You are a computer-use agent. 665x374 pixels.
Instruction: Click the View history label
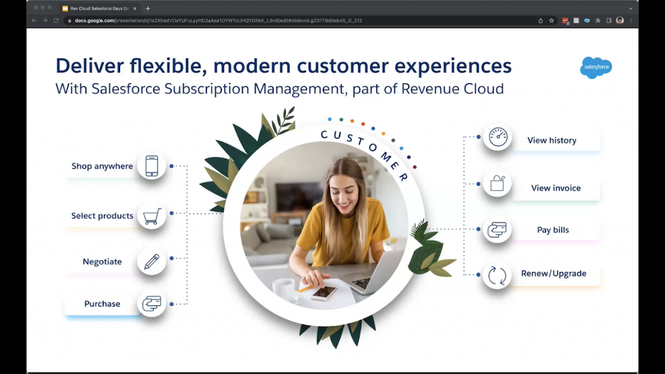tap(552, 140)
